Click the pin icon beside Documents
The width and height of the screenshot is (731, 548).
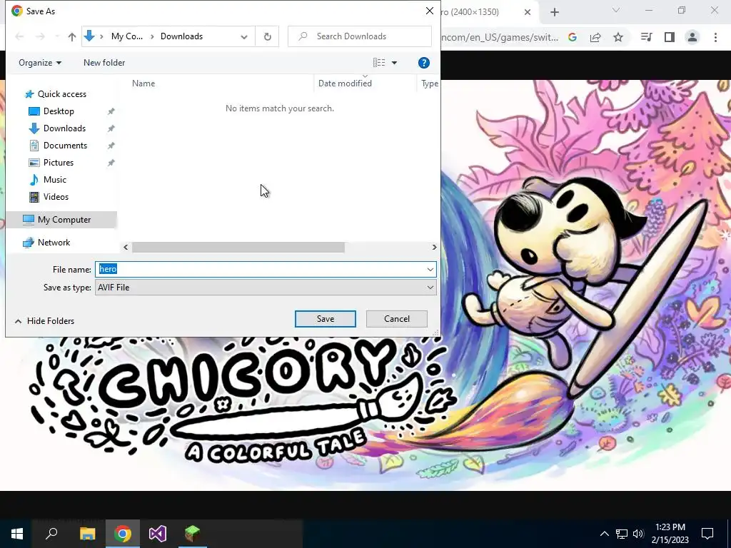click(x=111, y=146)
